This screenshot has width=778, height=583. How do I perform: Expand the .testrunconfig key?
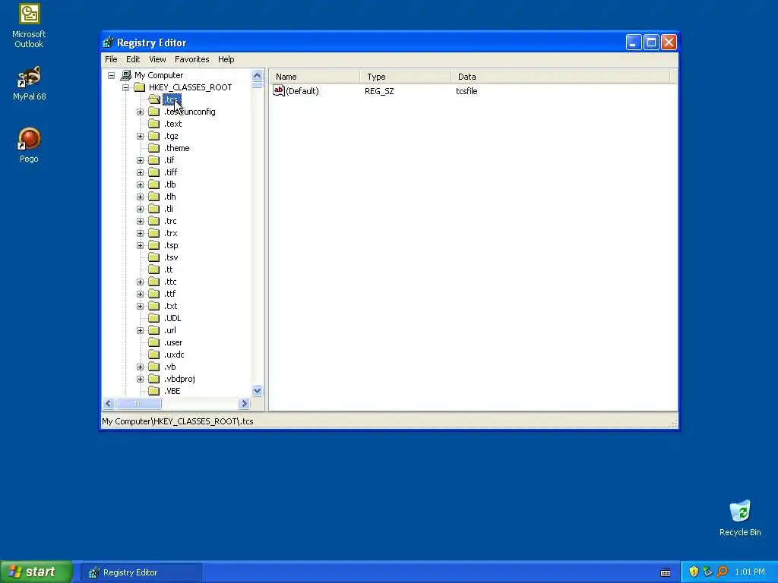[140, 112]
